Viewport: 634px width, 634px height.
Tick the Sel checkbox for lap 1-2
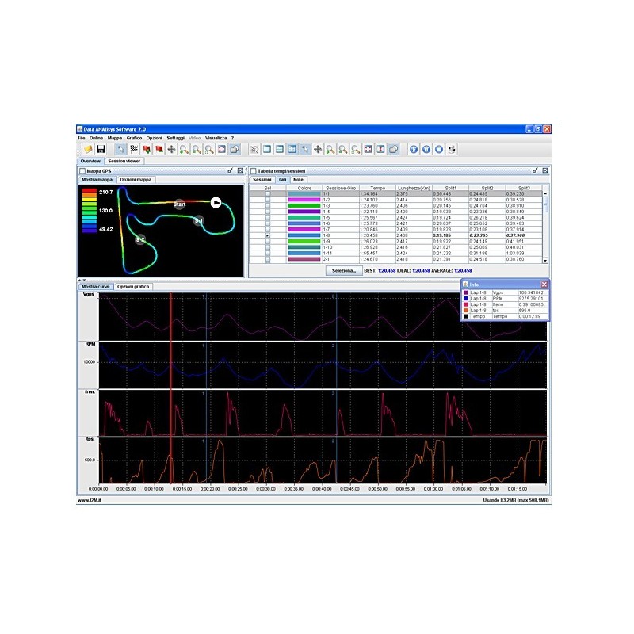(268, 200)
